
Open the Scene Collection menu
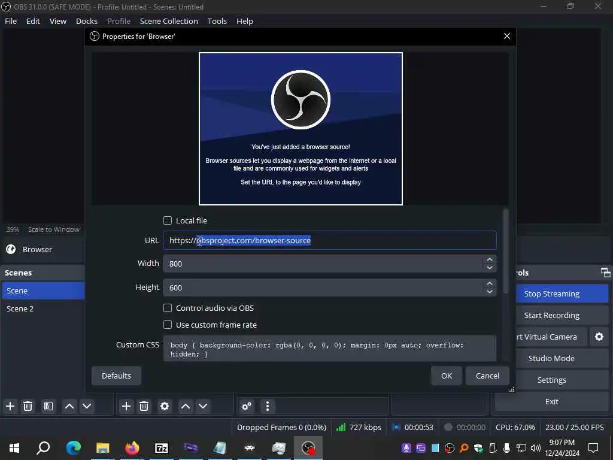[x=169, y=21]
